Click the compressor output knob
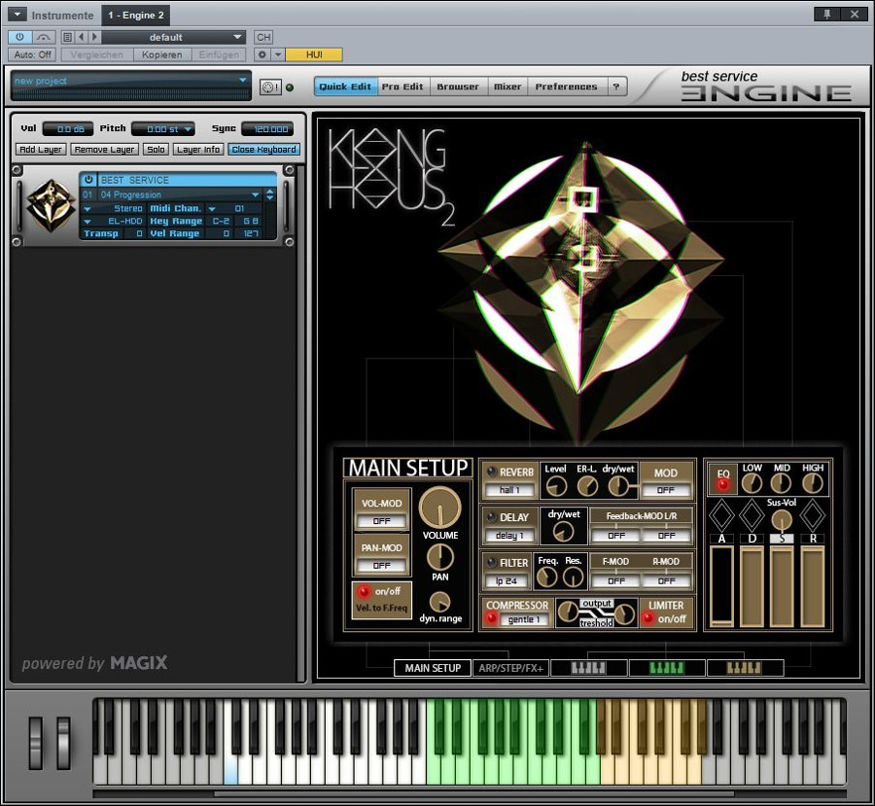This screenshot has height=806, width=875. click(568, 612)
